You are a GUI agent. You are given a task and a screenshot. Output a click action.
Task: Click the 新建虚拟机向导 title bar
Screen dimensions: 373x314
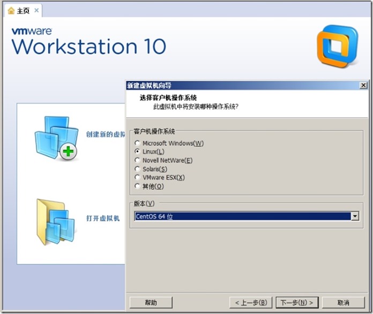tap(247, 85)
